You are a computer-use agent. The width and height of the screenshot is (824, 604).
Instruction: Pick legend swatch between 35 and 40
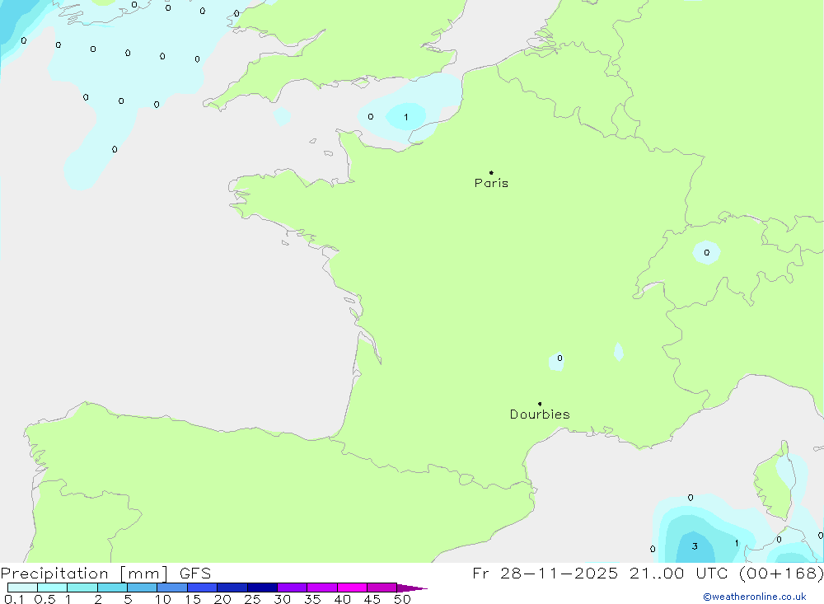(x=322, y=588)
